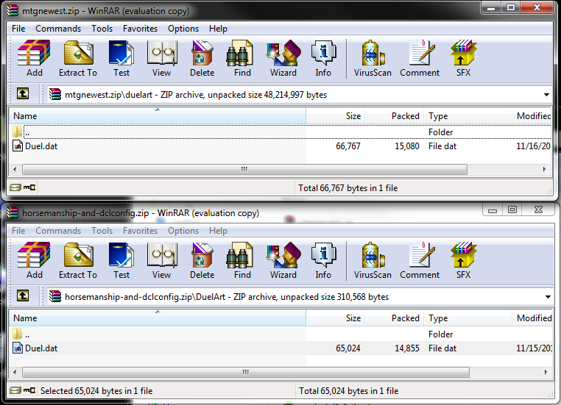The image size is (561, 405).
Task: Go up one level in horsemanship-and-dclconfig.zip window
Action: [23, 296]
